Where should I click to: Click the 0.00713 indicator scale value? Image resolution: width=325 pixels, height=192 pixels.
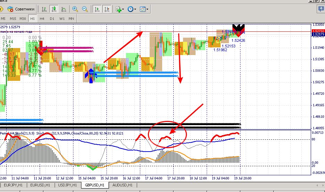click(x=318, y=133)
